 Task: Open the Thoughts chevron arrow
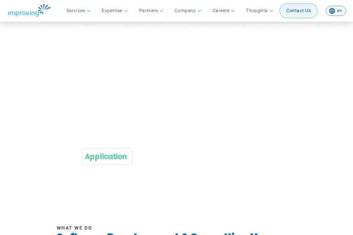(x=271, y=11)
